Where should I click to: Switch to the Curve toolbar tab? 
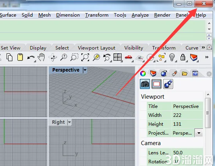coord(192,48)
